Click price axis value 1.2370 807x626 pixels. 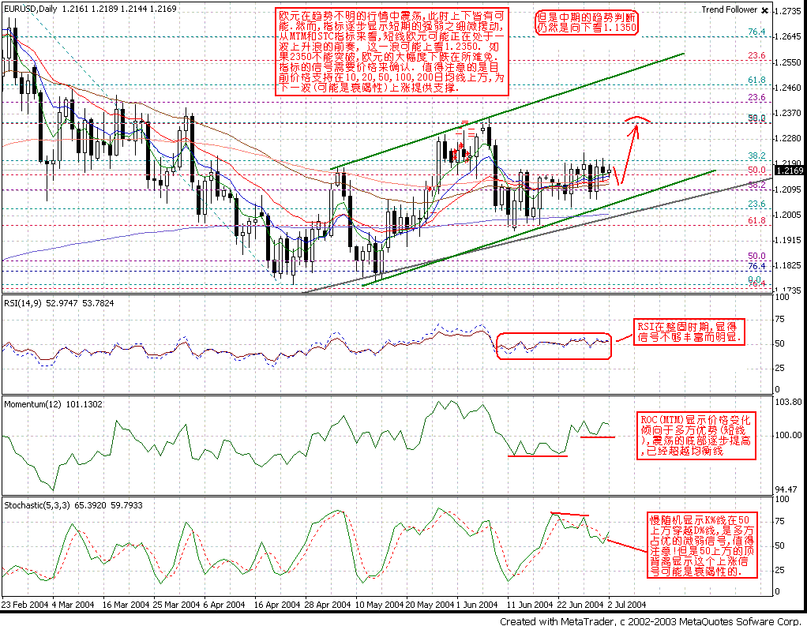788,113
